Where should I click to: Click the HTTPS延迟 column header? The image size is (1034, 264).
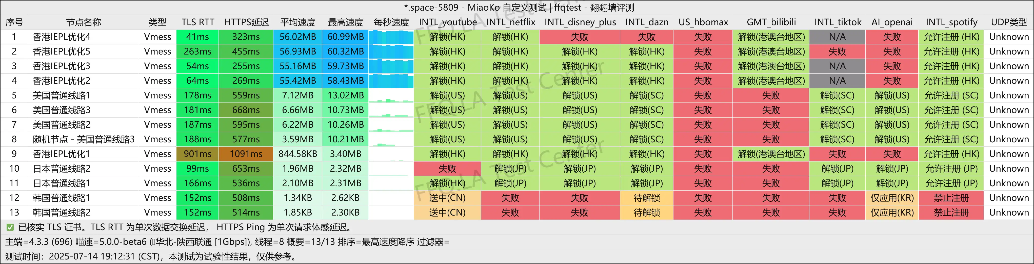pyautogui.click(x=246, y=22)
